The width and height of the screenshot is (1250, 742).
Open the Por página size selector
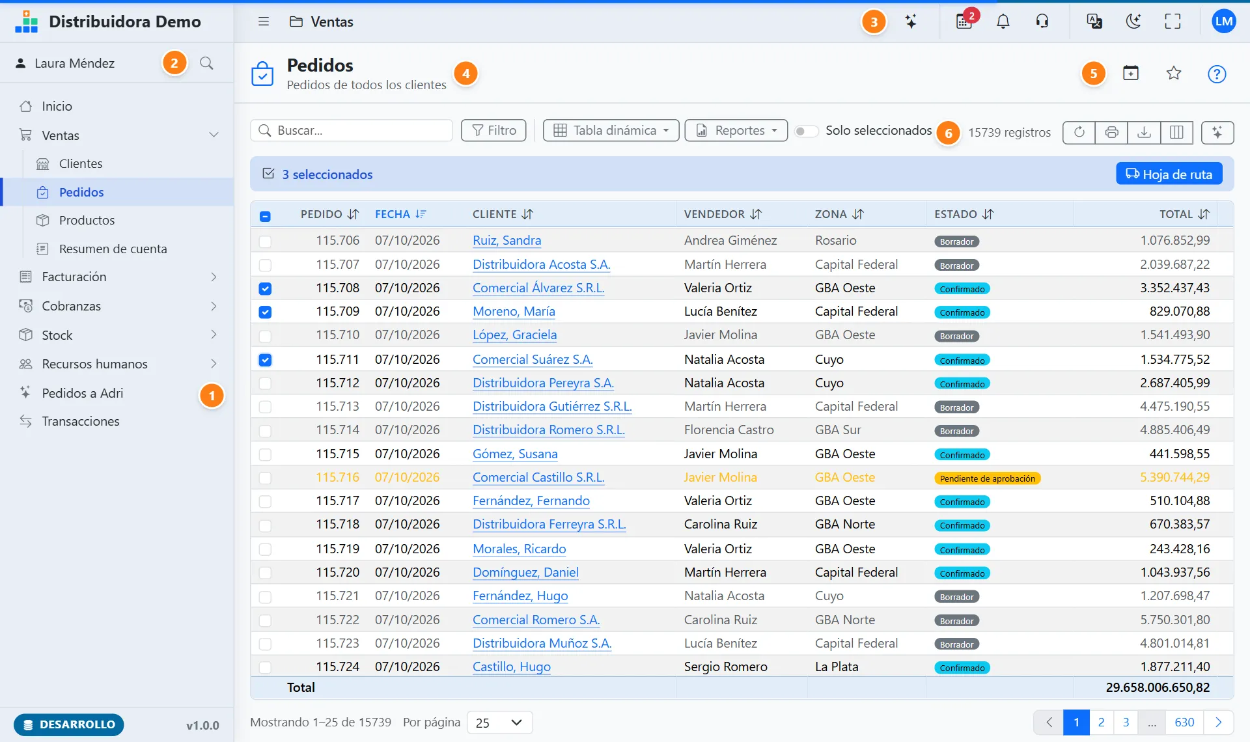(x=499, y=722)
